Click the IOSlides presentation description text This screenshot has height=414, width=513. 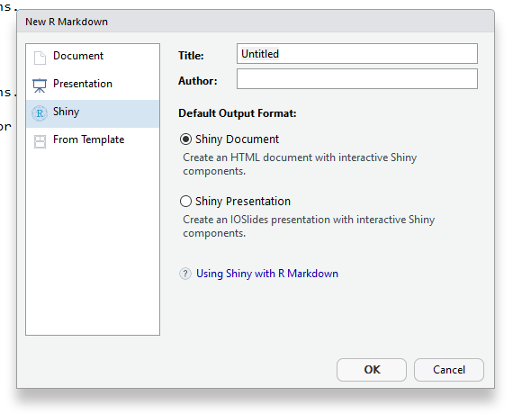click(x=309, y=226)
